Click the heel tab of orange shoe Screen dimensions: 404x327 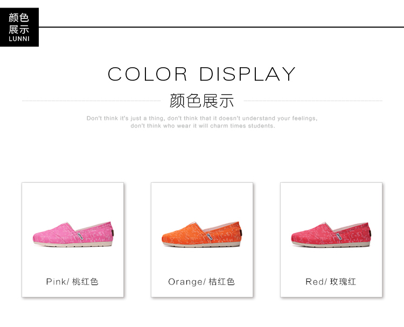(x=241, y=233)
